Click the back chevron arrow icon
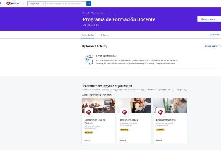The image size is (221, 150). point(84,13)
